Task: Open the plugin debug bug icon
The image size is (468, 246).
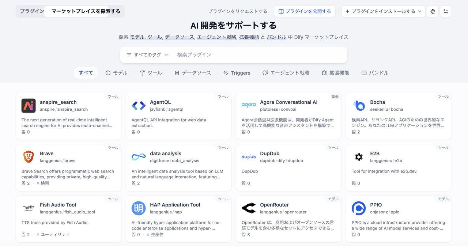Action: pos(433,11)
